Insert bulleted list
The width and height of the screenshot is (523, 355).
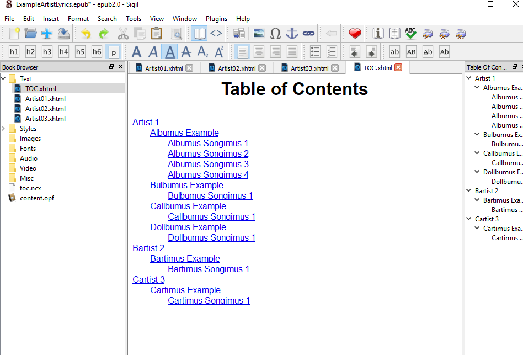tap(315, 52)
